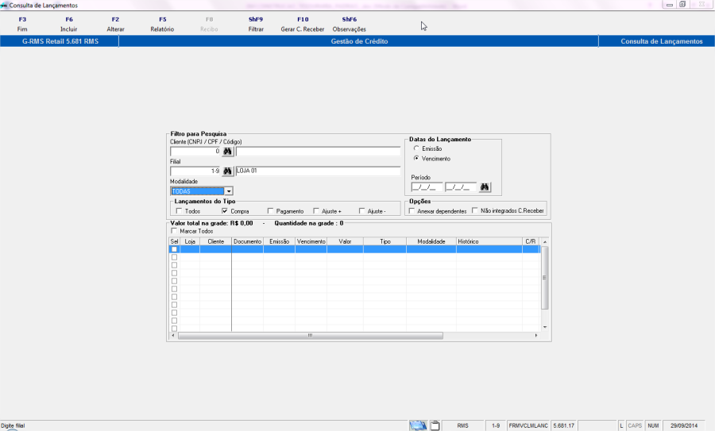
Task: Tick the Ajuste - checkbox
Action: 361,211
